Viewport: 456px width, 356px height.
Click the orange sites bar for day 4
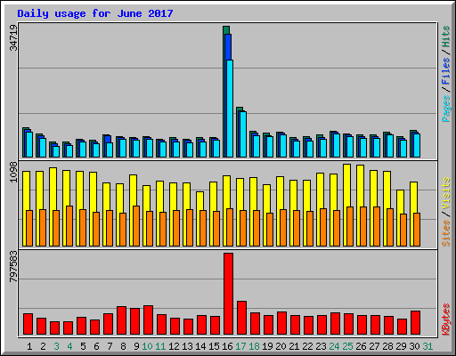(69, 226)
